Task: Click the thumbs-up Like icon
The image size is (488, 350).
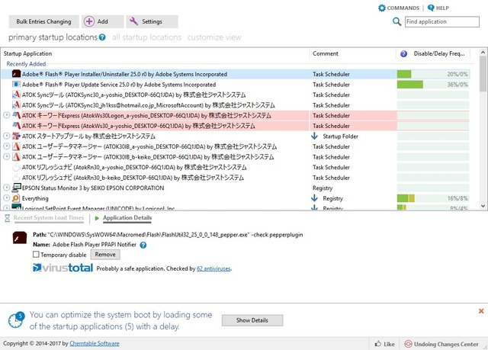Action: click(x=378, y=344)
